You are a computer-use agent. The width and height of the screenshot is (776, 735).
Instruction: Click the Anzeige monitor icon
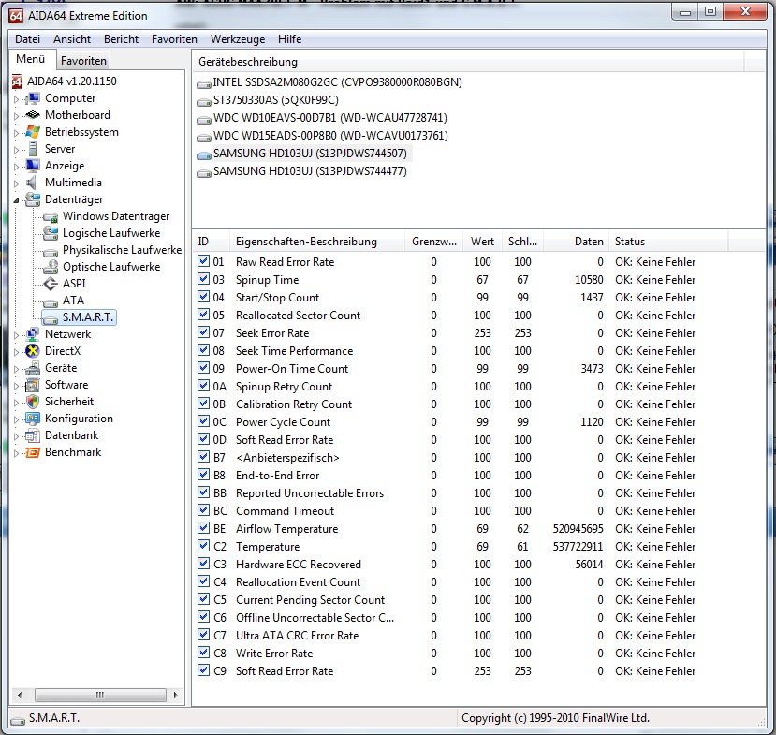pyautogui.click(x=33, y=166)
